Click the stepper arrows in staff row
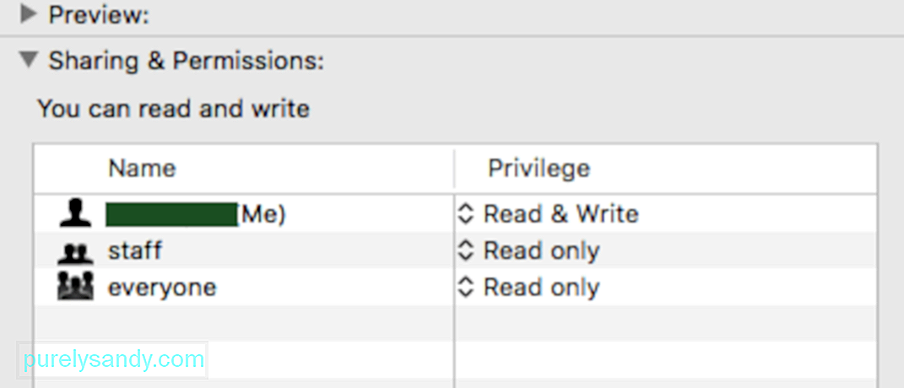 [x=465, y=251]
